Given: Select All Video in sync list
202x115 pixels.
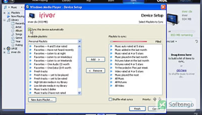Looking at the screenshot, I should click(x=119, y=86).
